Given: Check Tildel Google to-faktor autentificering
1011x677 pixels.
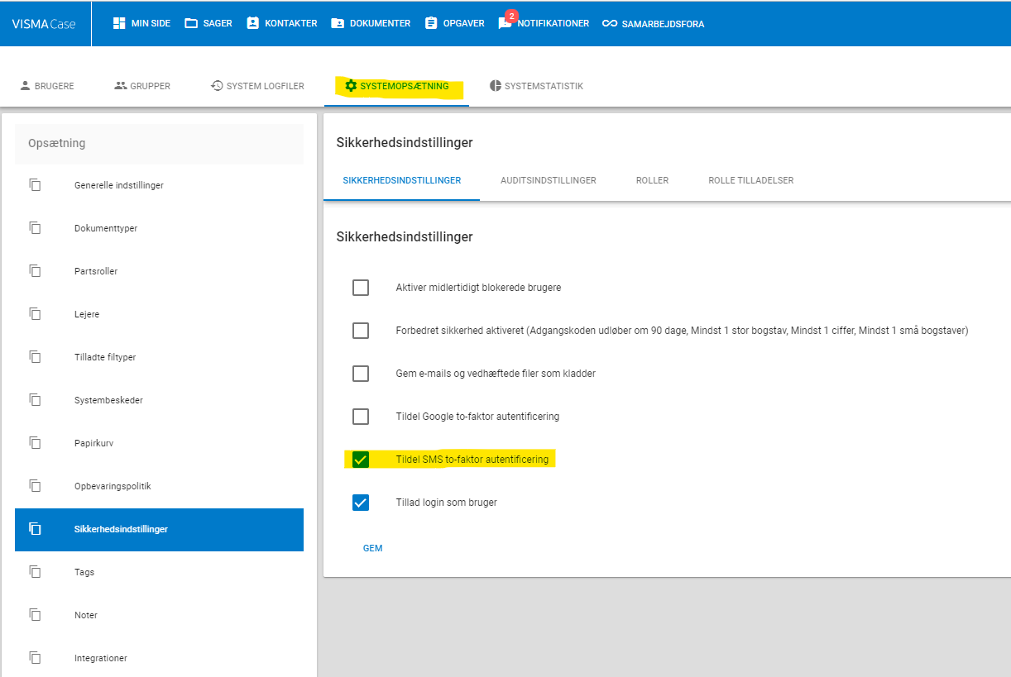Looking at the screenshot, I should (x=361, y=417).
